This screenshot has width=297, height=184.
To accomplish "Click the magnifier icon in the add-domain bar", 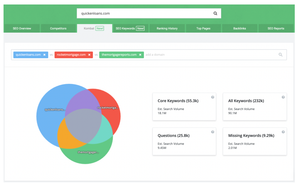I will 281,55.
